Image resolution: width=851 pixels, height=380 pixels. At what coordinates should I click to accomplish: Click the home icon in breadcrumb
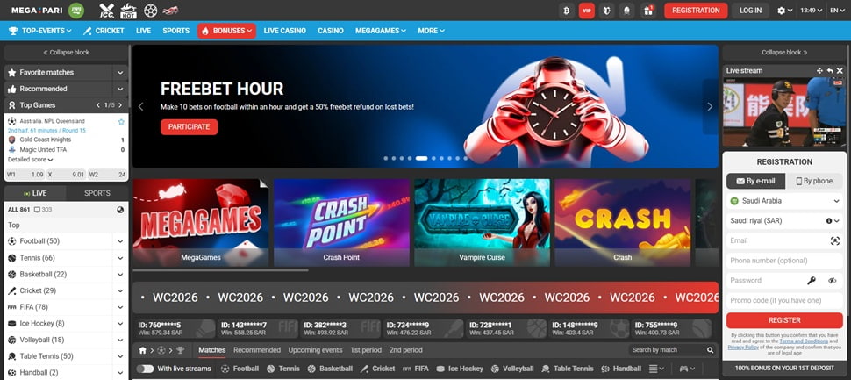coord(143,351)
